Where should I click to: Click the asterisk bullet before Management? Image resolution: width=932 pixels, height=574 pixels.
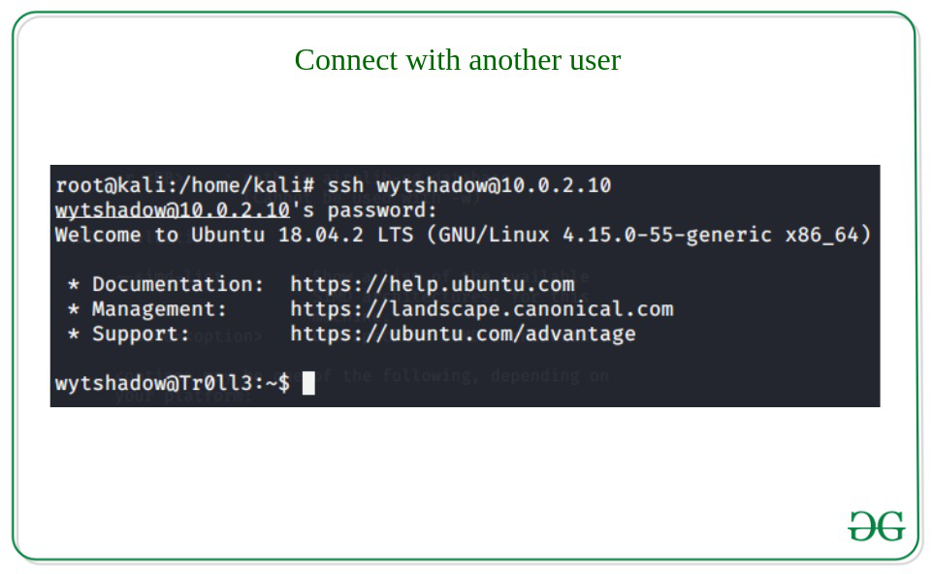tap(73, 310)
